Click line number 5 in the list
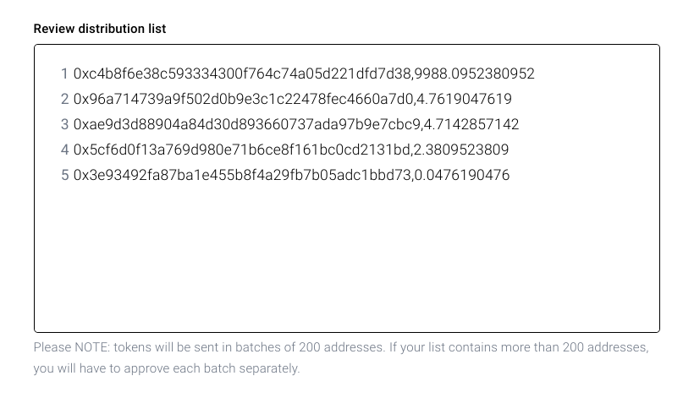The image size is (683, 403). [64, 176]
